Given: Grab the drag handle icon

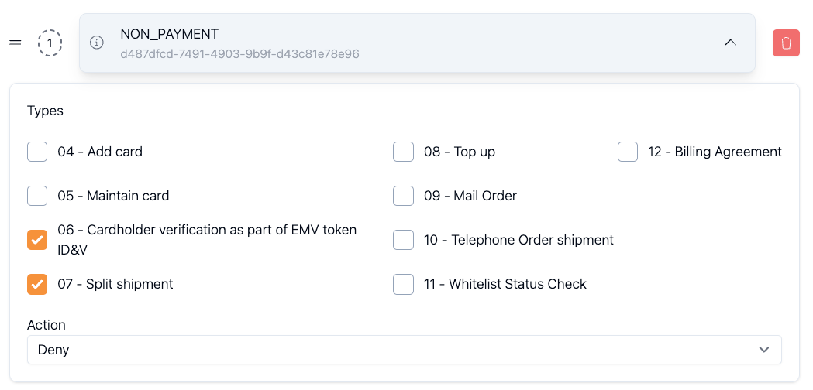Looking at the screenshot, I should 16,43.
